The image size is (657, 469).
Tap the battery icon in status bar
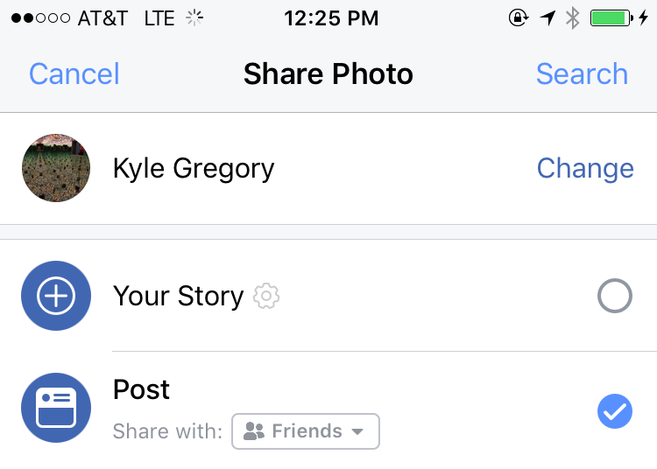[x=611, y=18]
